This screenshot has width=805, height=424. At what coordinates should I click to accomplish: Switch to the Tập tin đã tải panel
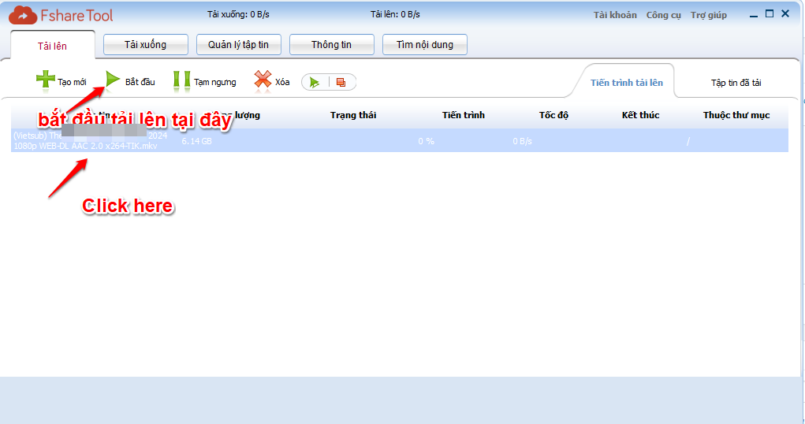click(x=735, y=83)
